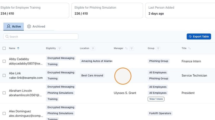Open the Alex Dominguez name link
This screenshot has width=215, height=120.
click(x=20, y=111)
